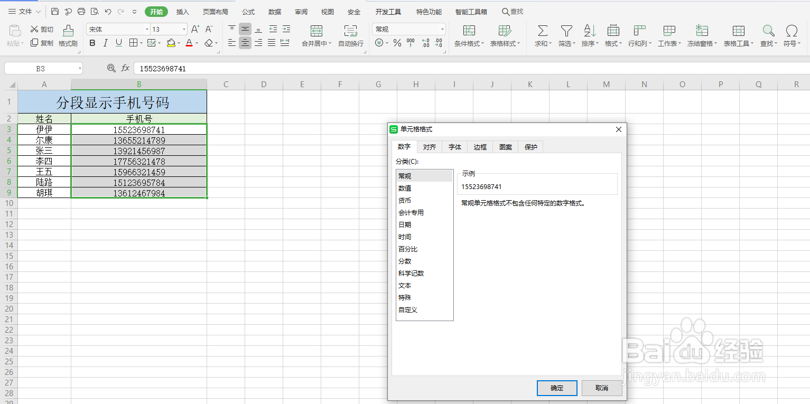Click the fill color bucket with yellow bar
The width and height of the screenshot is (810, 404).
coord(171,43)
